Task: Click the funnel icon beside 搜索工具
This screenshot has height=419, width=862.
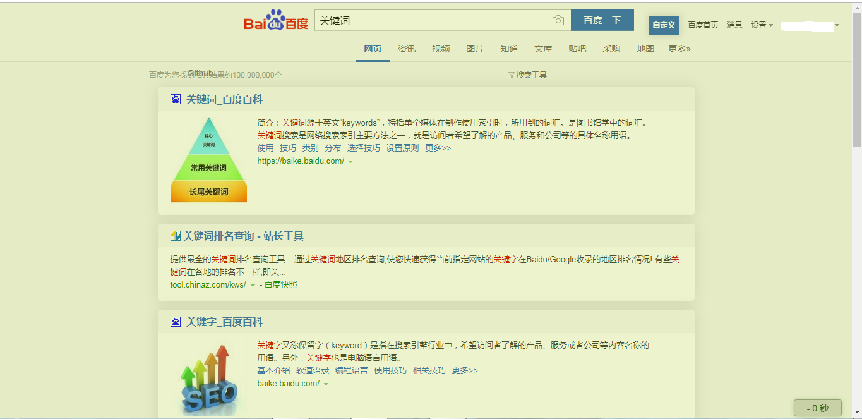Action: pos(512,75)
